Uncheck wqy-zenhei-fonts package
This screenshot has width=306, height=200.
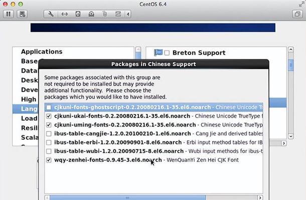(x=49, y=160)
